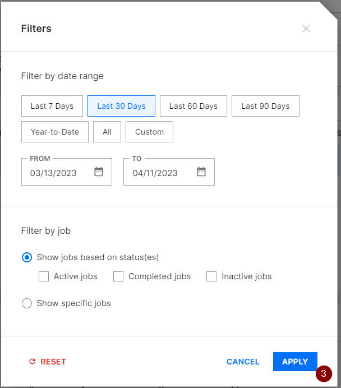The image size is (341, 388).
Task: Reset all filters with the RESET link
Action: coord(48,362)
